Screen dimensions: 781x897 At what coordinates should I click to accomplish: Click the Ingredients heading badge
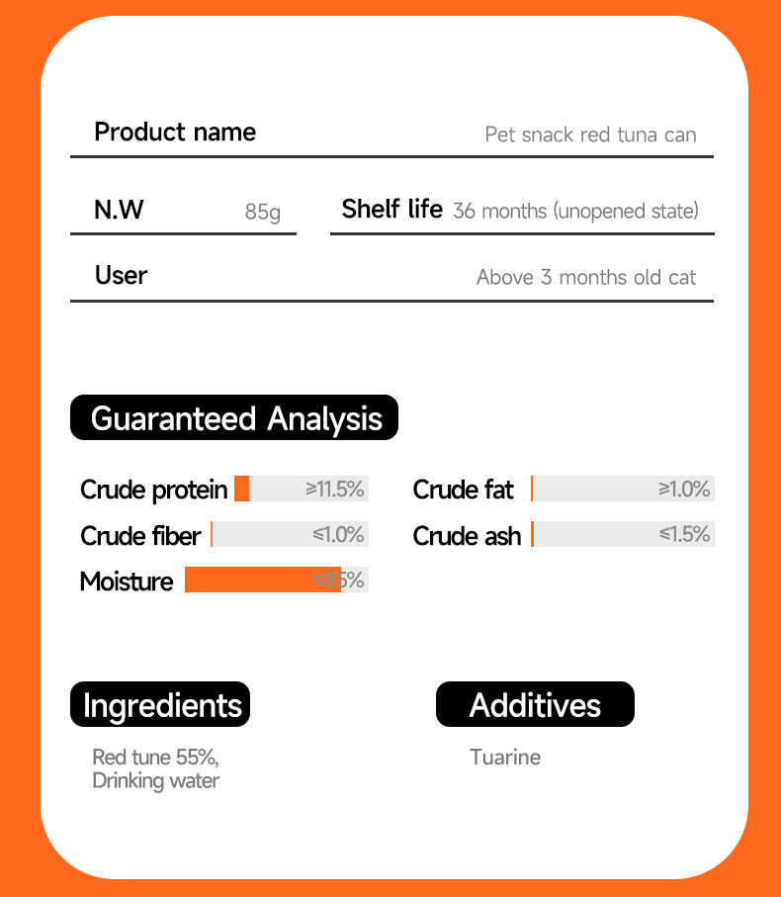(x=160, y=704)
